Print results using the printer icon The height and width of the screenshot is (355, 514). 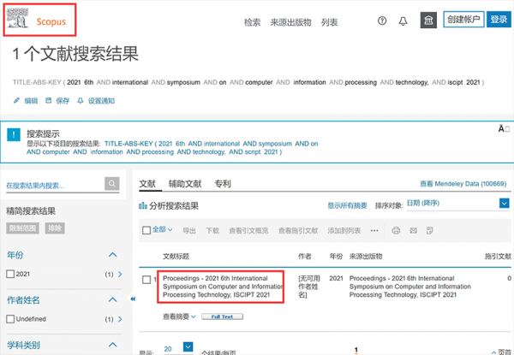point(396,230)
